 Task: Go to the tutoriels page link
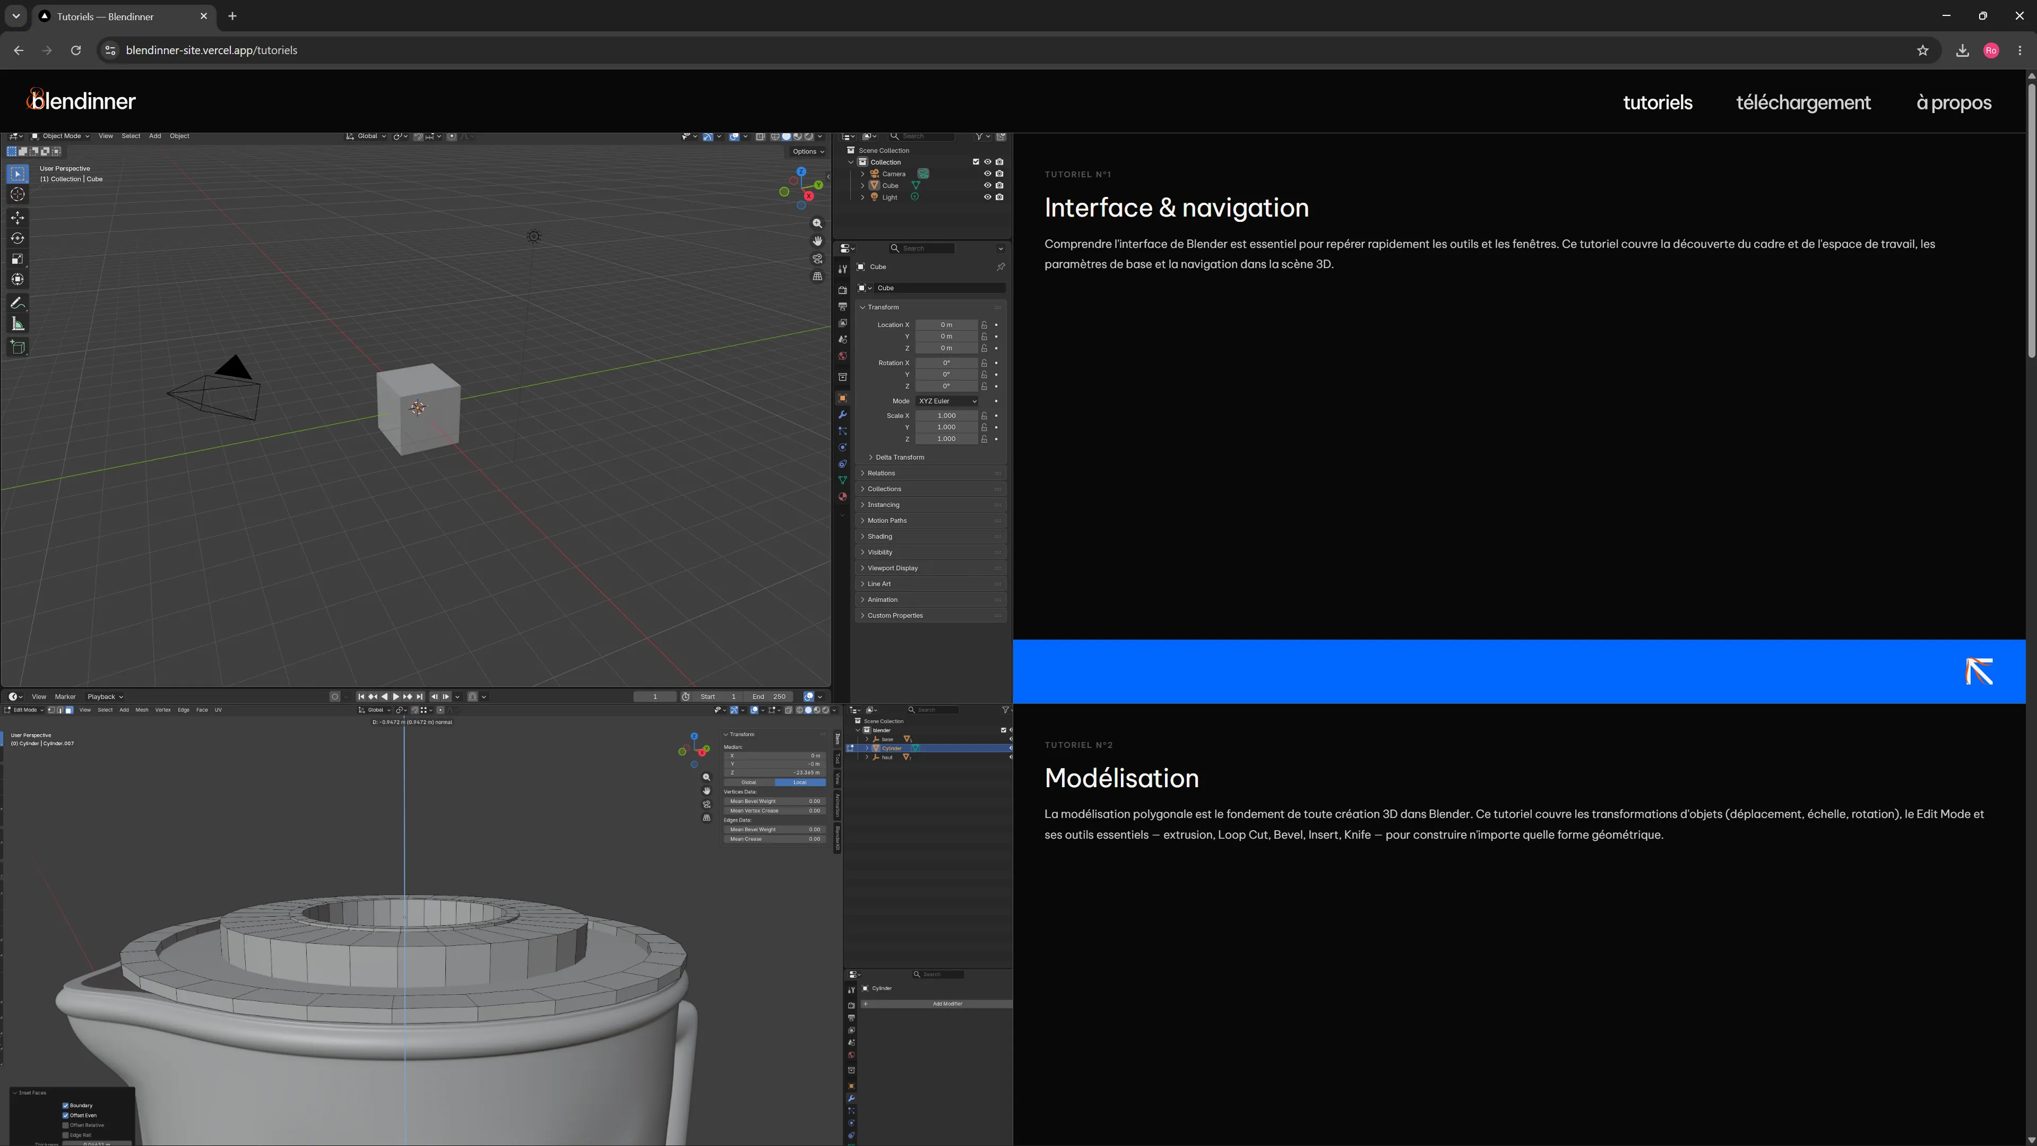coord(1658,102)
